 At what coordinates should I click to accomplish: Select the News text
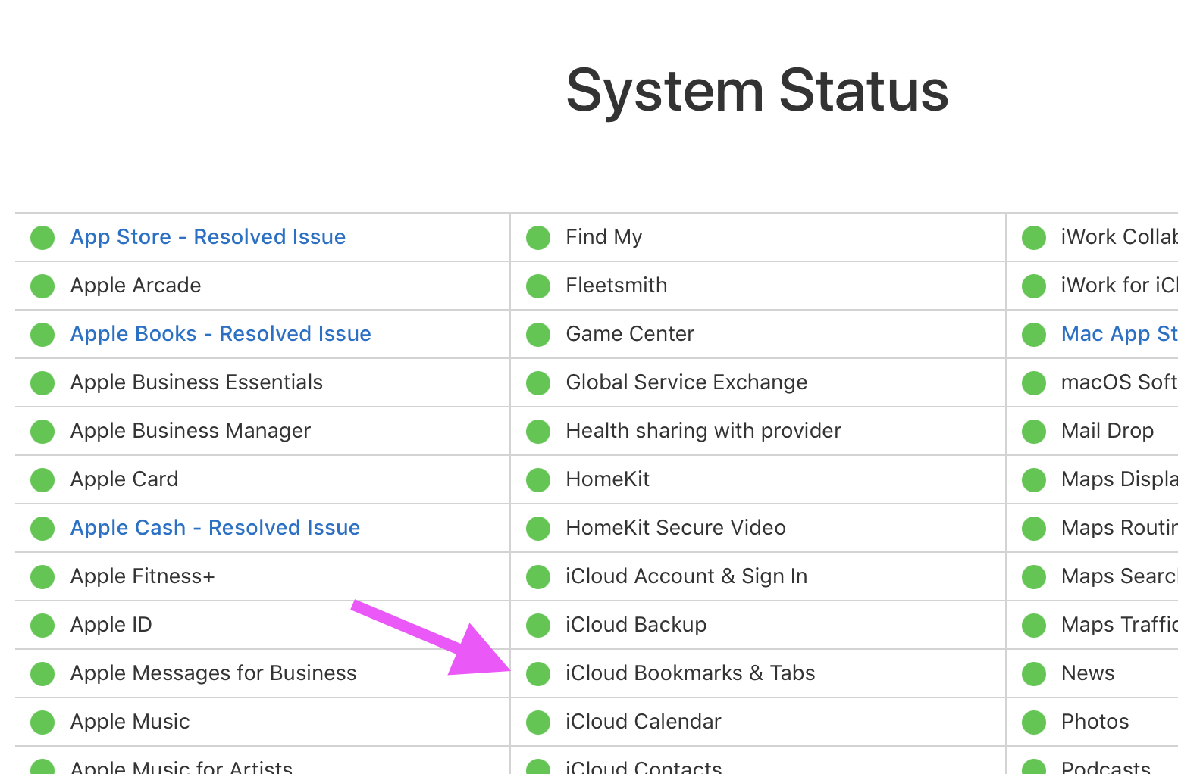pos(1088,673)
